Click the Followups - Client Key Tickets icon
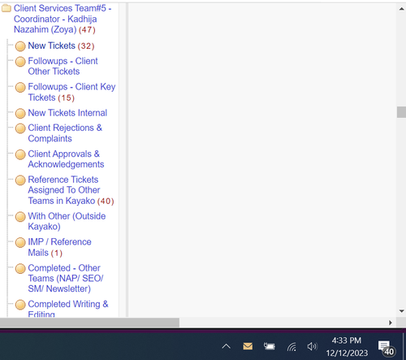The height and width of the screenshot is (360, 406). pyautogui.click(x=20, y=88)
